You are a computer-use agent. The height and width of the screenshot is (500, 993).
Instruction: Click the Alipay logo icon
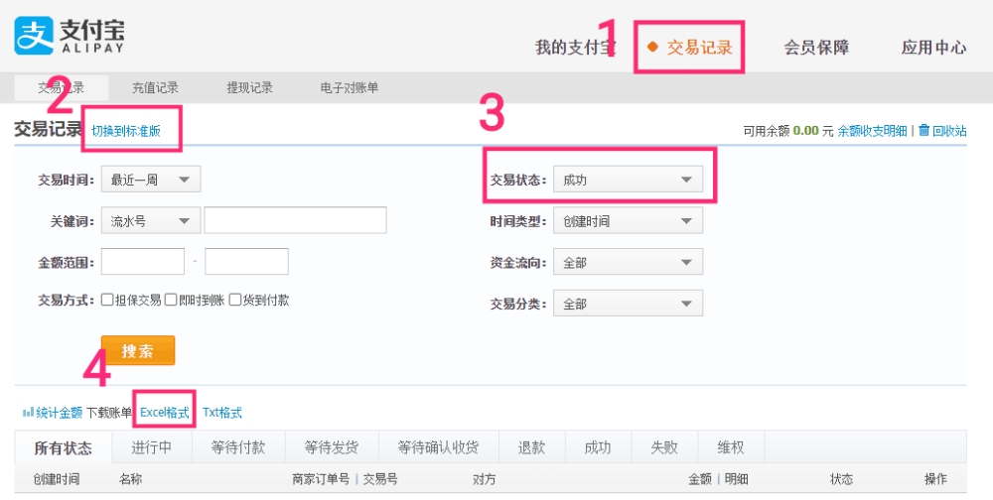click(x=33, y=36)
